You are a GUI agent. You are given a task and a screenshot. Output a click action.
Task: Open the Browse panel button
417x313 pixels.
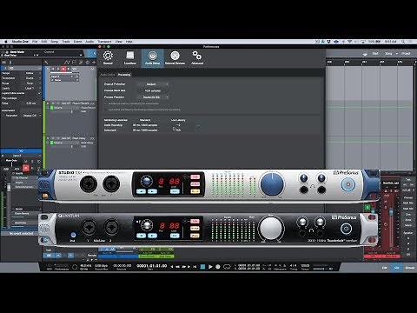click(x=410, y=268)
